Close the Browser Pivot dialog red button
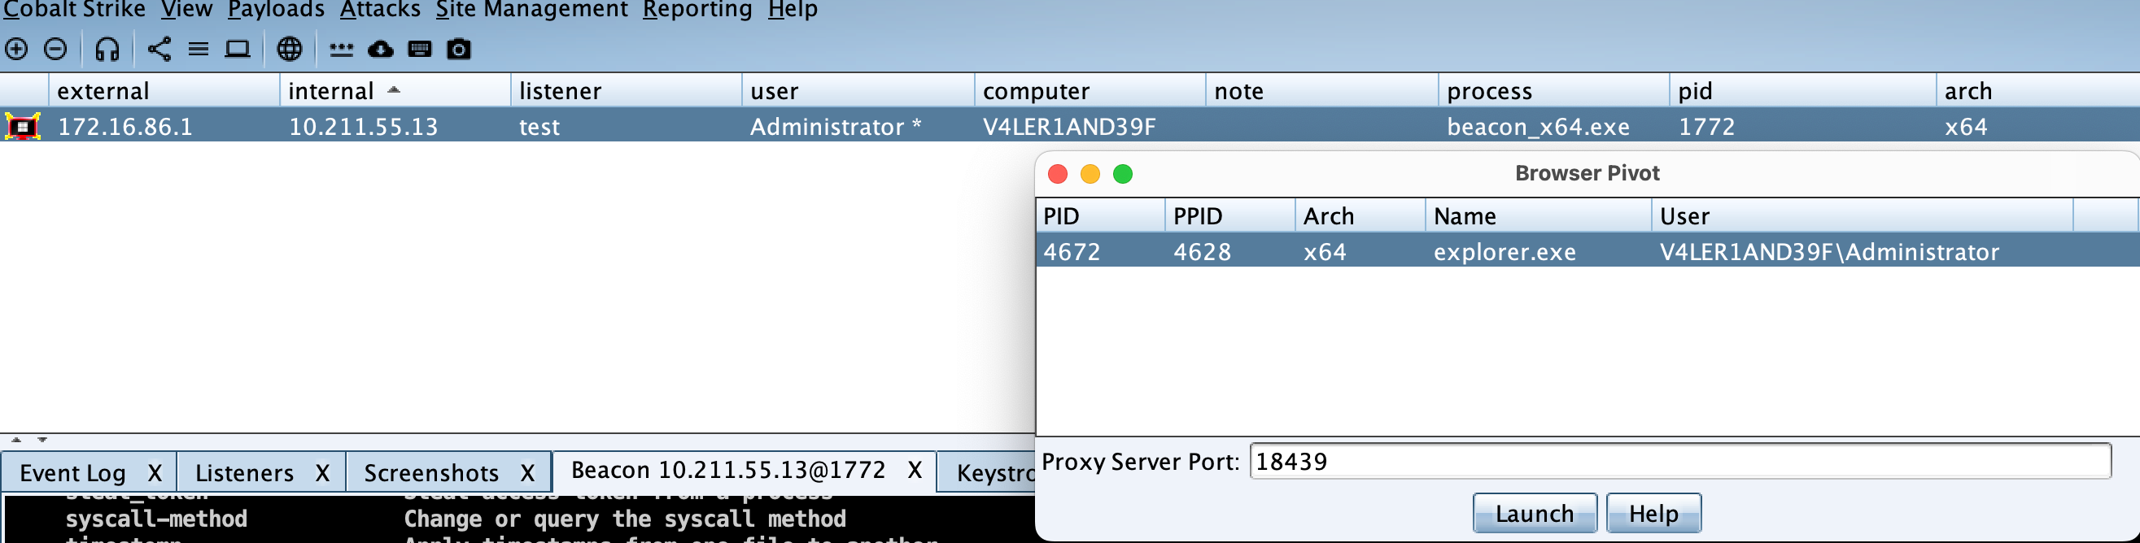Screen dimensions: 2140x543 point(1058,173)
